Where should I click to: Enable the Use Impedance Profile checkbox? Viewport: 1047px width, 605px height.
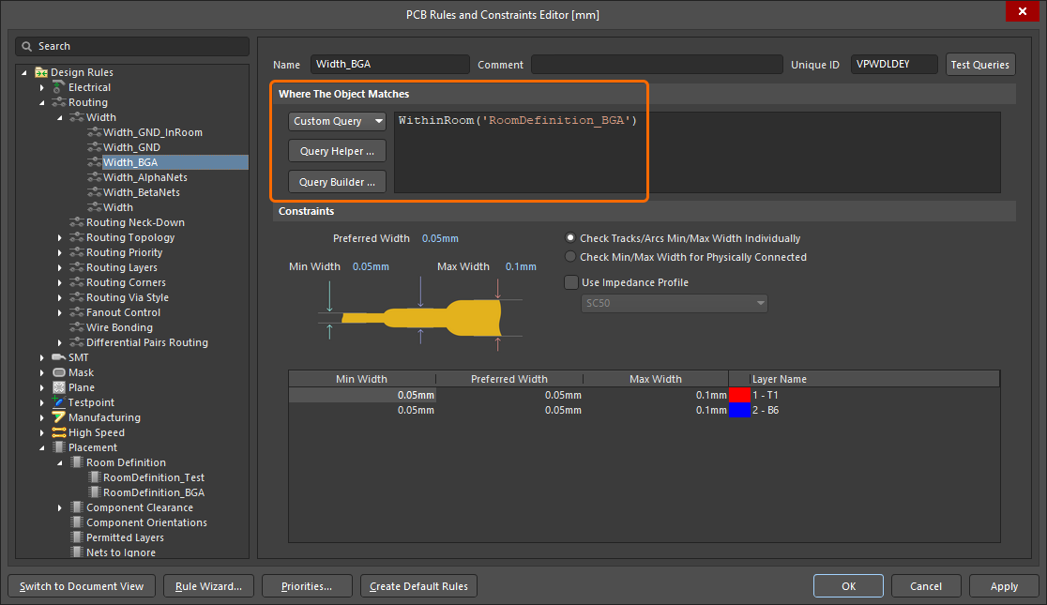[571, 282]
